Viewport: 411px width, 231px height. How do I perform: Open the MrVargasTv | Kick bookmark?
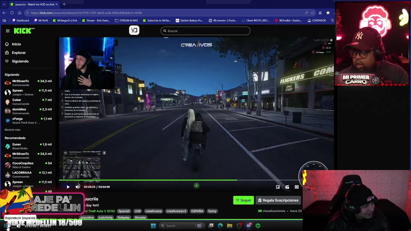(x=65, y=21)
